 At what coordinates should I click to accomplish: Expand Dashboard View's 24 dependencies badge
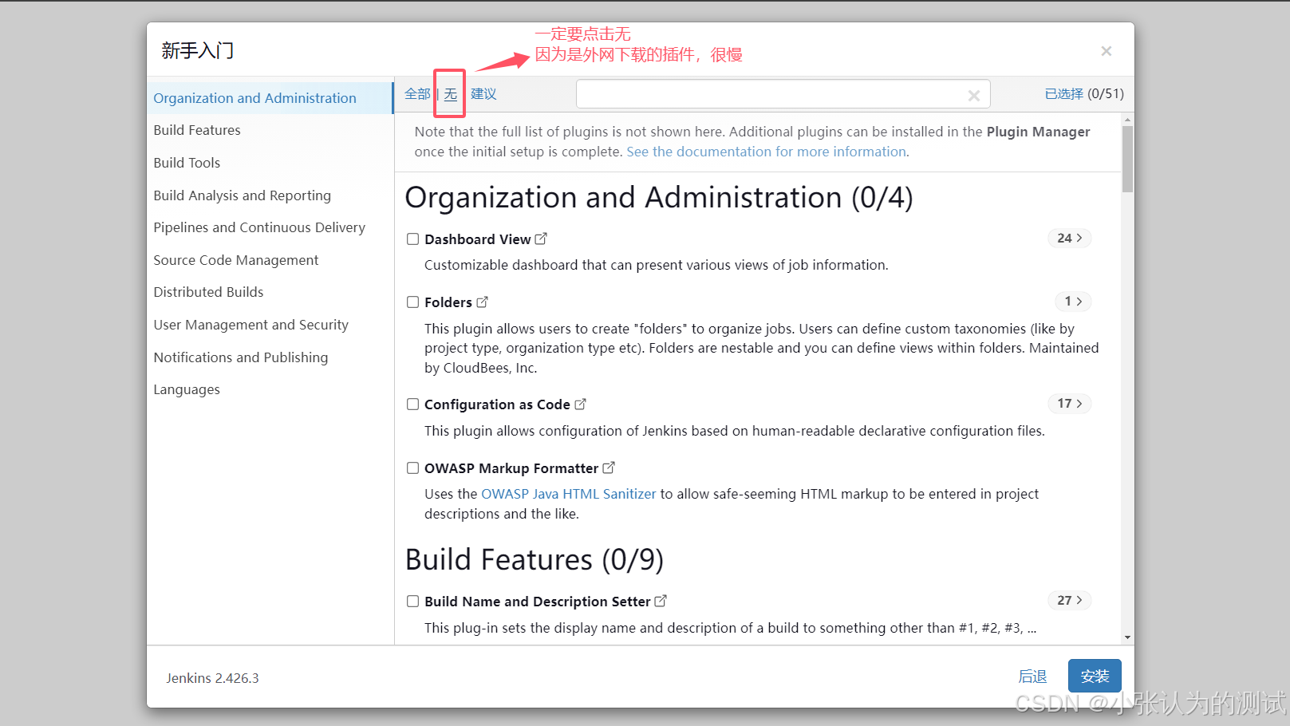[1069, 238]
